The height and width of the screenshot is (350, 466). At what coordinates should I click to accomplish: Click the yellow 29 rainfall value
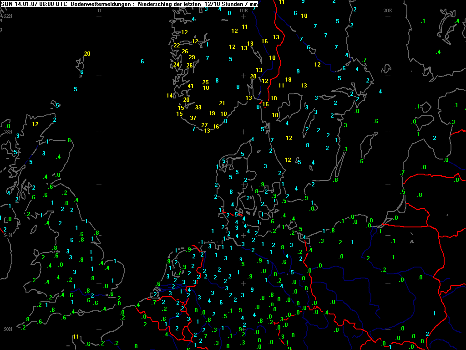pos(192,57)
